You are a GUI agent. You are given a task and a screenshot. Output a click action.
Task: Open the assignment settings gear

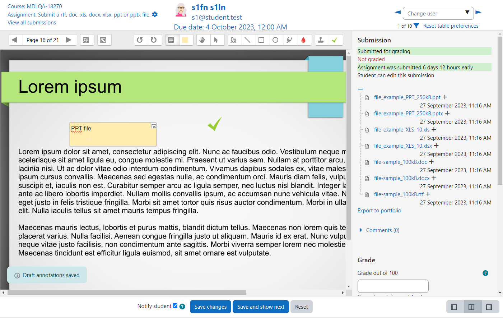pyautogui.click(x=155, y=14)
